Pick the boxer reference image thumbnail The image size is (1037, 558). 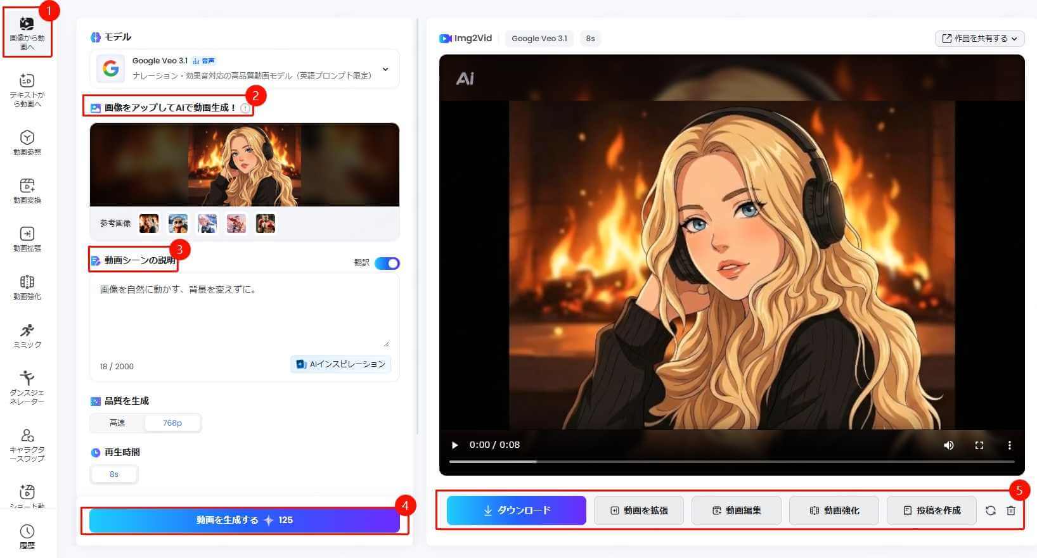tap(266, 224)
